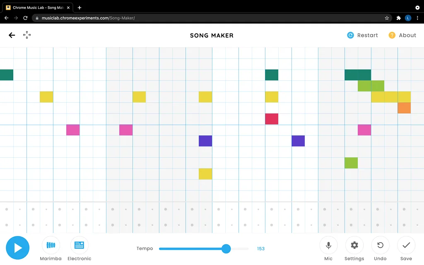Undo last note with the Undo icon
424x265 pixels.
coord(380,245)
